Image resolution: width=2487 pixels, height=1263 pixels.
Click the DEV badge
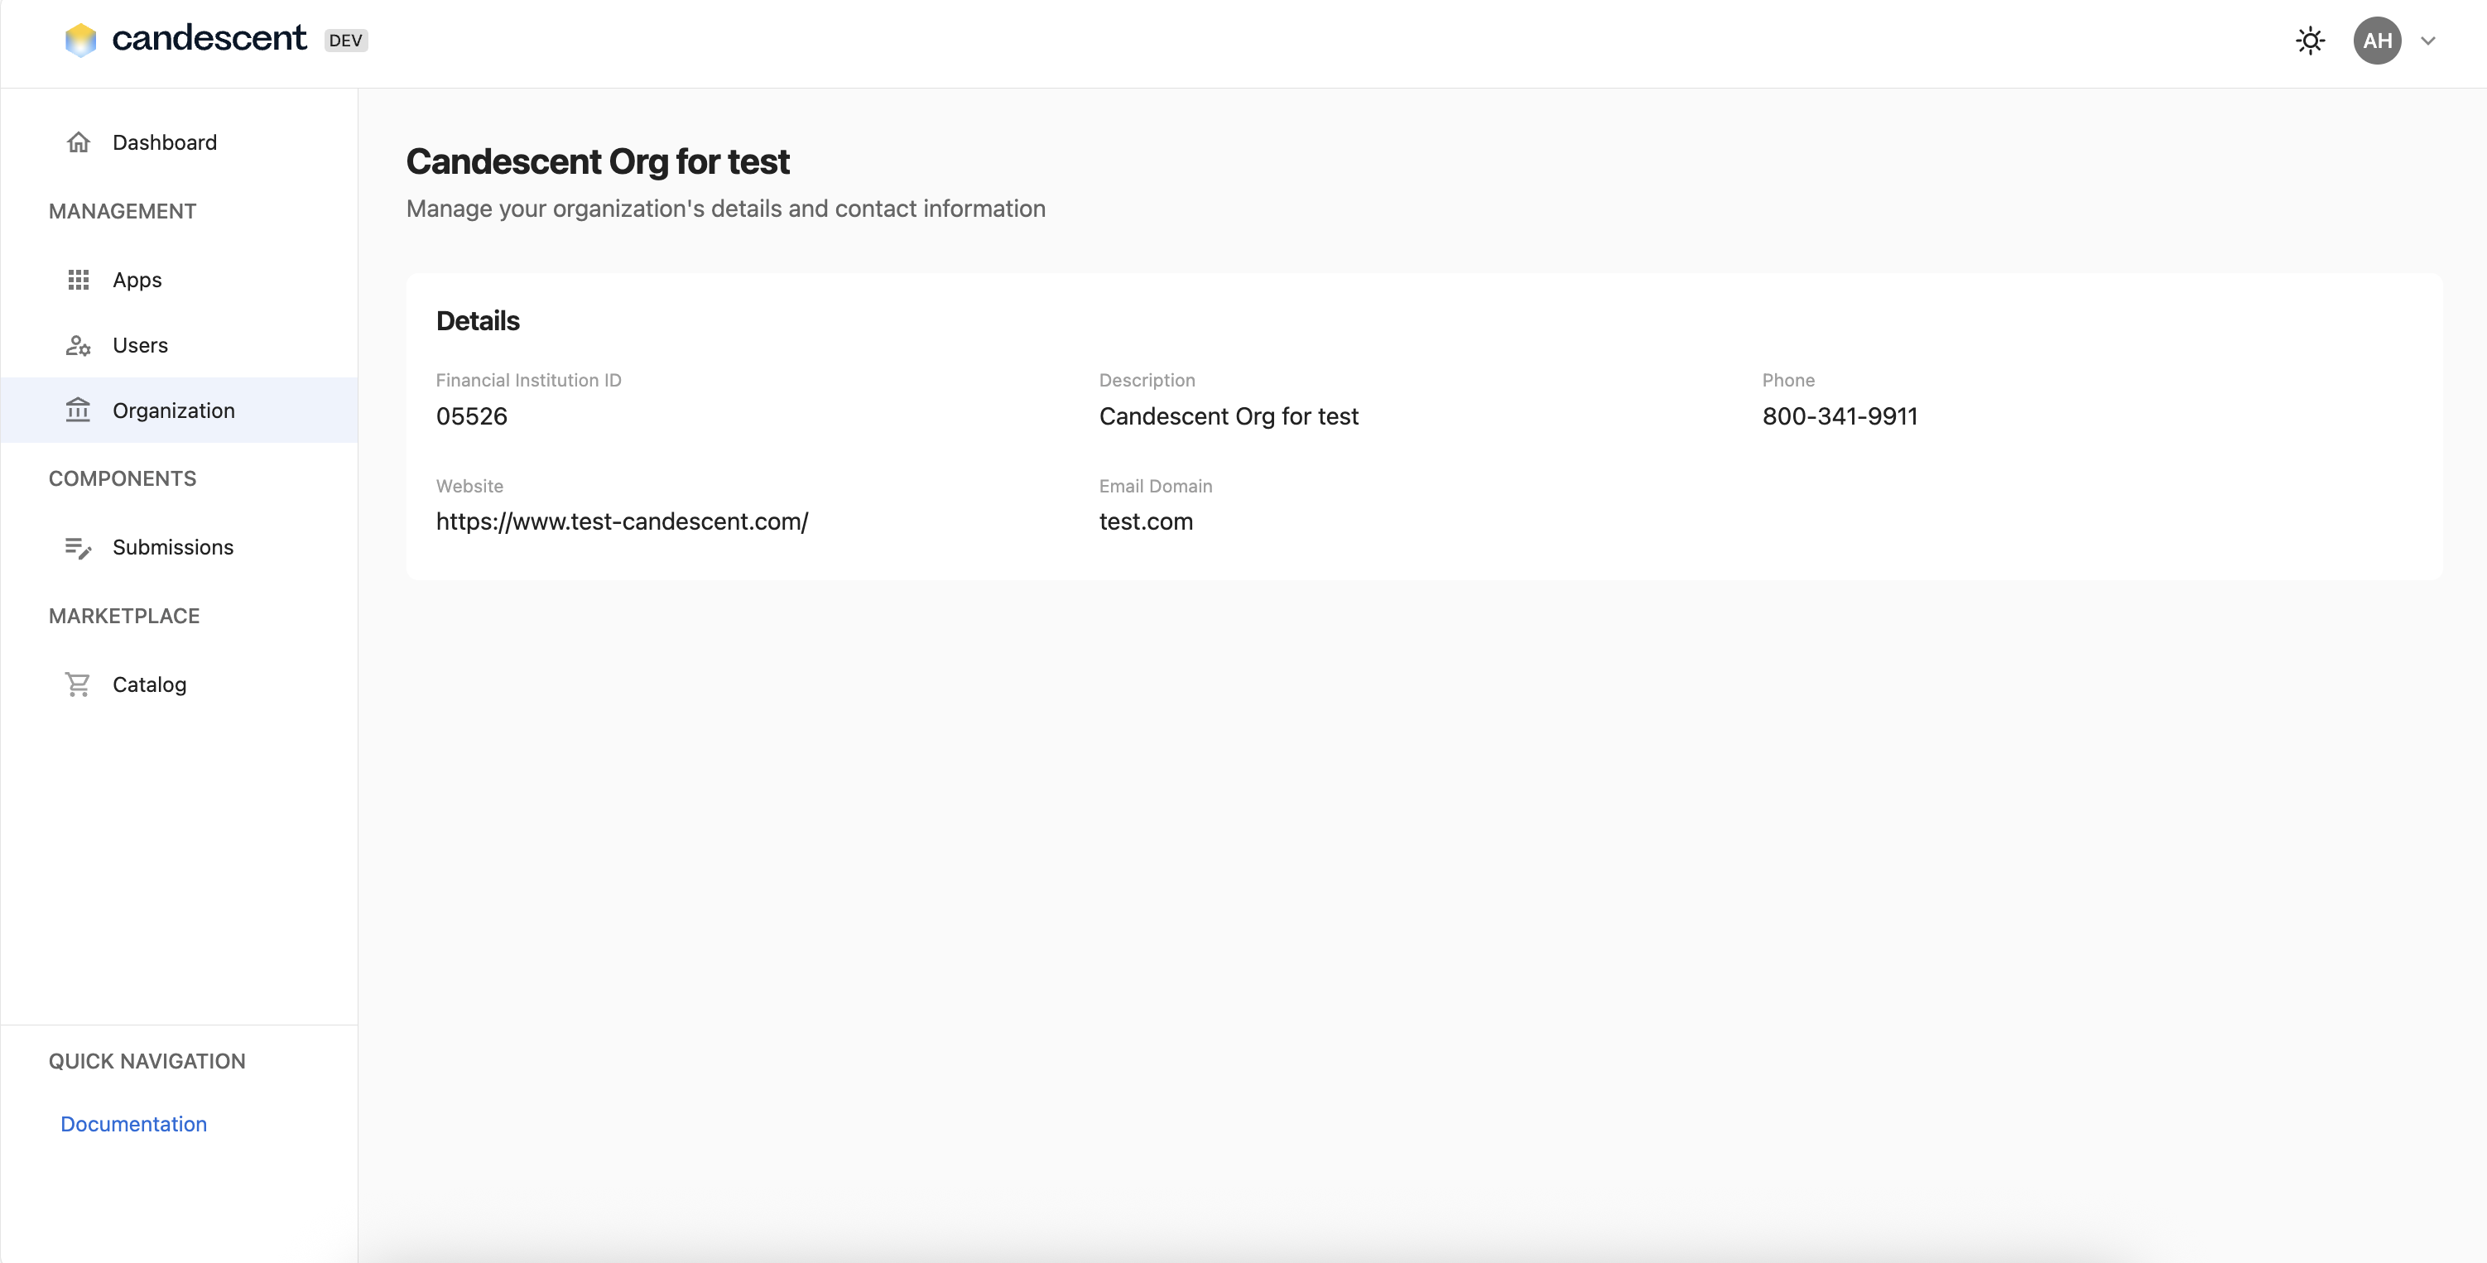345,40
